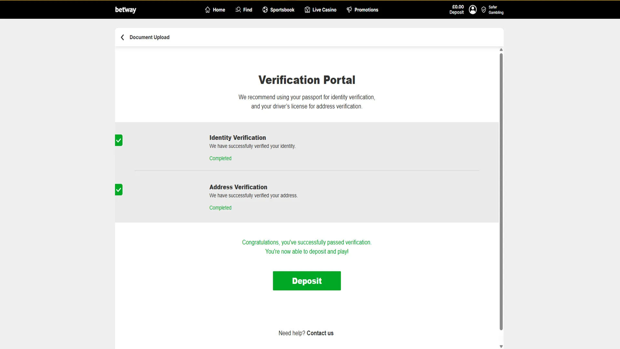The image size is (620, 349).
Task: Open the Contact us link
Action: pos(320,333)
